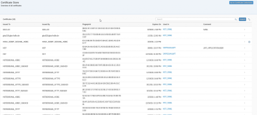Click the Import button
Viewport: 257px width, 115px height.
tap(242, 19)
